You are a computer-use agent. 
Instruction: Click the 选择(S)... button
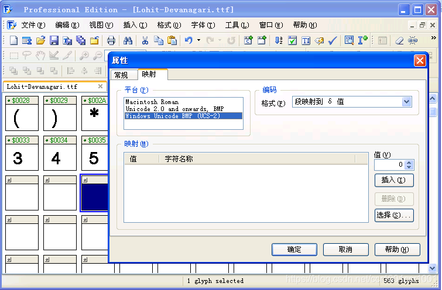click(394, 215)
